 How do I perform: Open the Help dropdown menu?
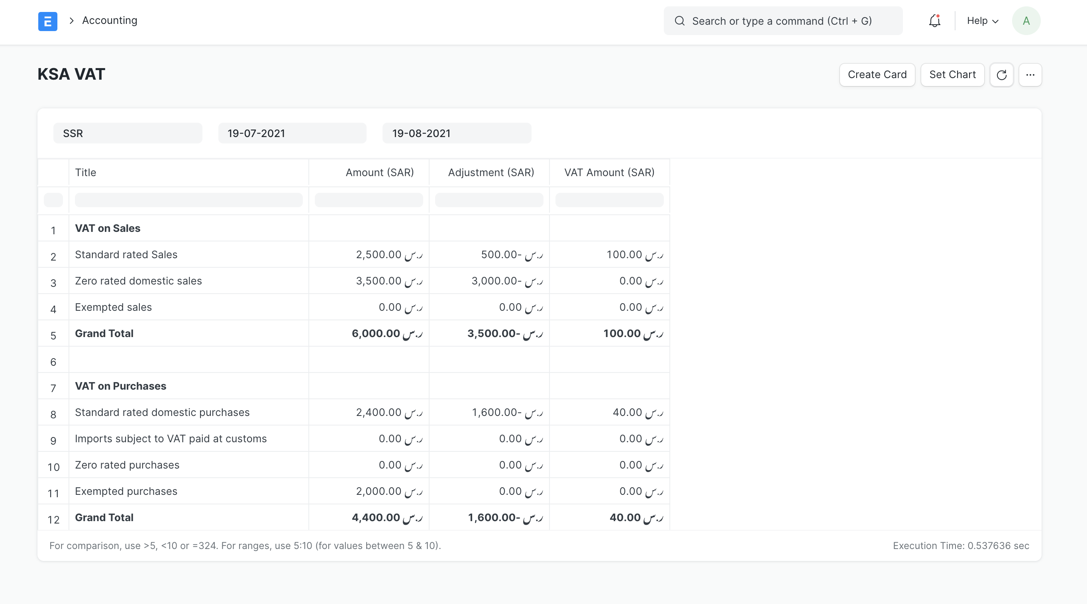tap(982, 21)
